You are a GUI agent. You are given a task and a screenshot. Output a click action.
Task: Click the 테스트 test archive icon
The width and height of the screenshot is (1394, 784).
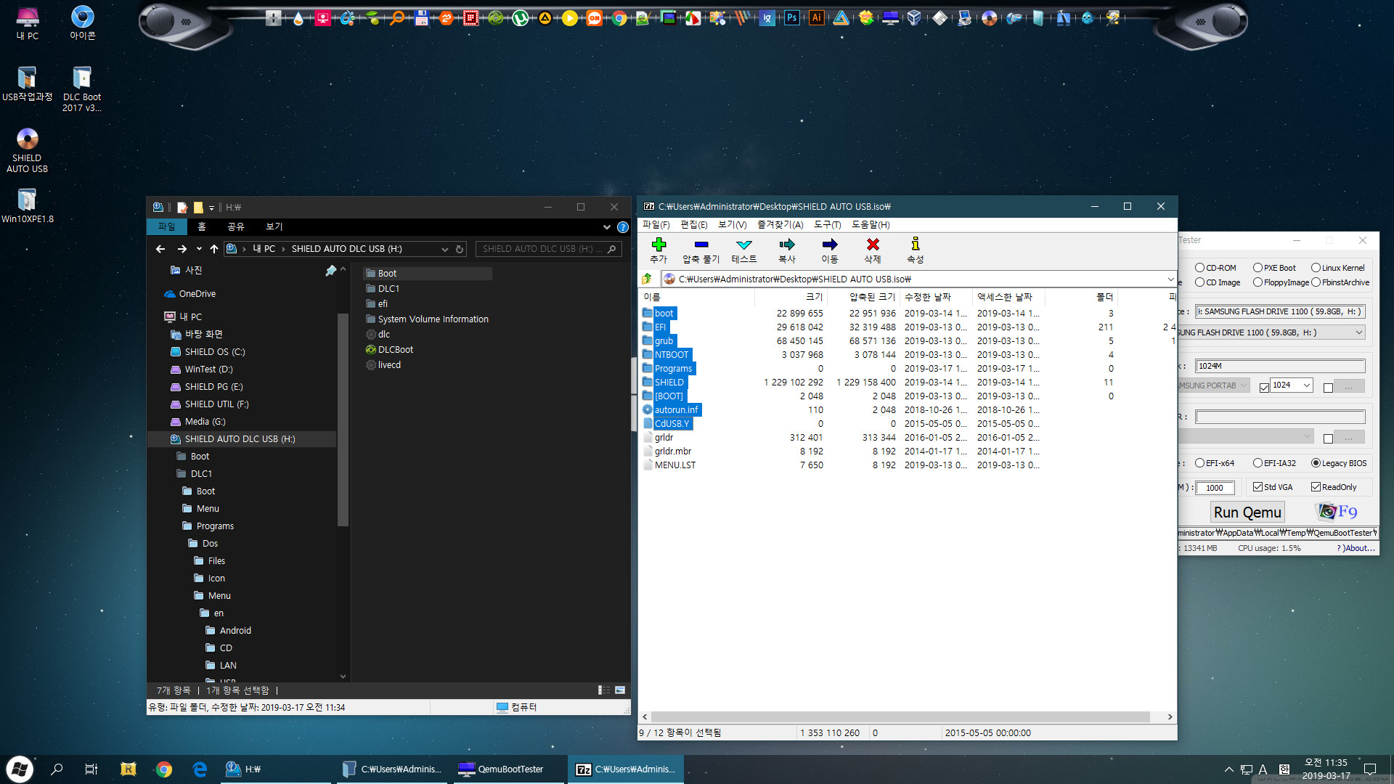[x=744, y=245]
